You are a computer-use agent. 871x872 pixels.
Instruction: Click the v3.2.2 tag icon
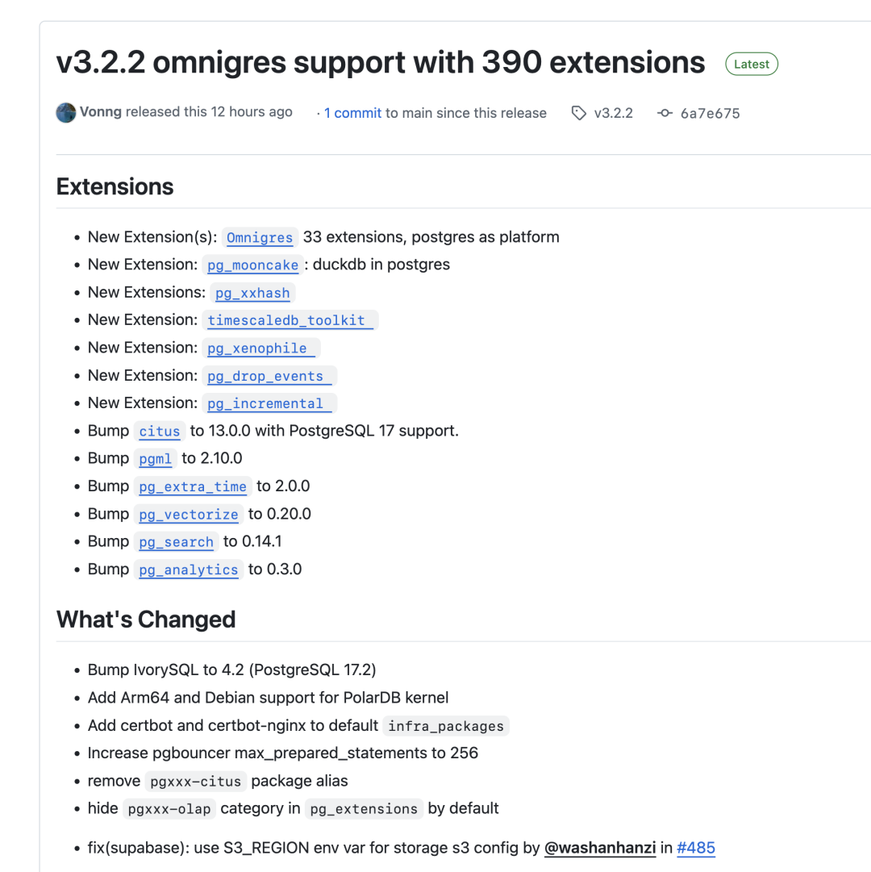(x=579, y=114)
